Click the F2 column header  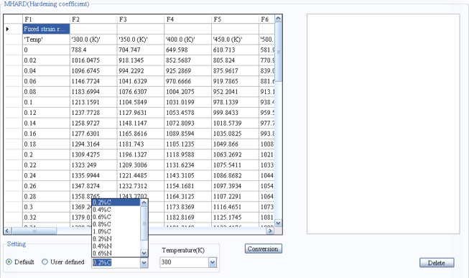93,19
